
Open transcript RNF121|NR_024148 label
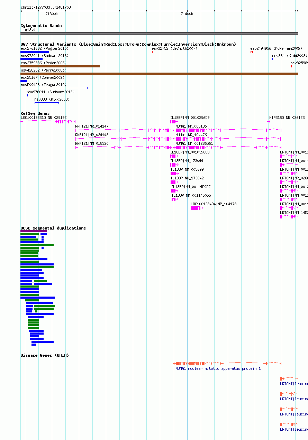(92, 135)
